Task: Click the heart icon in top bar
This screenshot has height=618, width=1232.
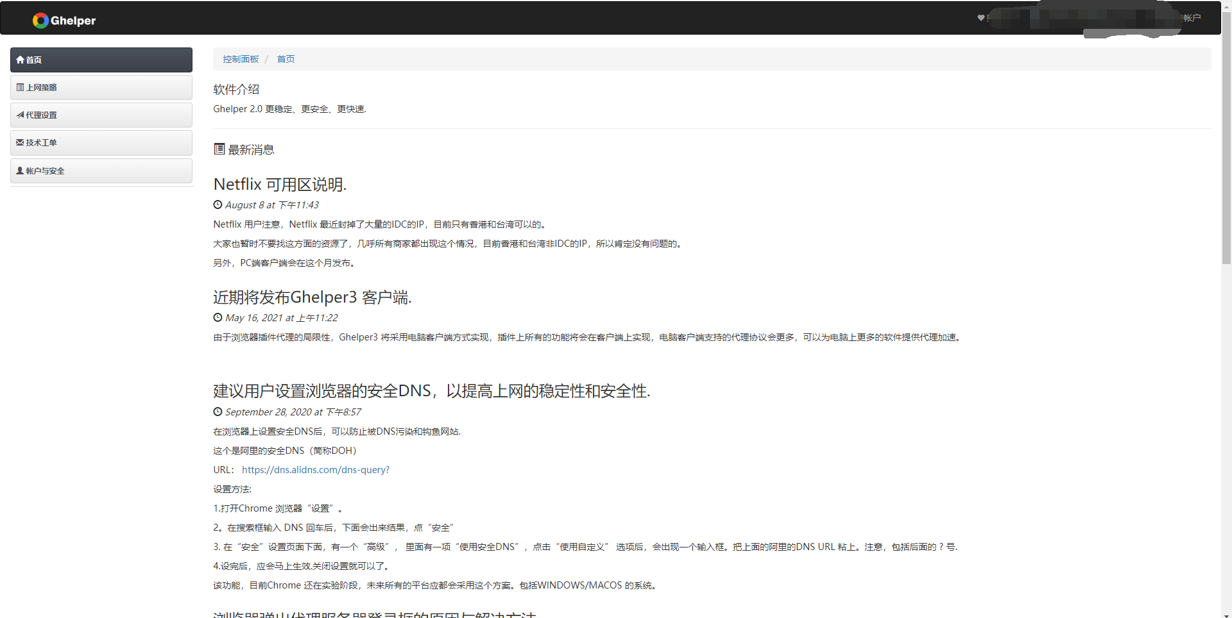Action: (x=980, y=18)
